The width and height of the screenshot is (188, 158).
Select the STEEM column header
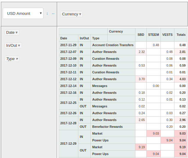click(x=153, y=35)
